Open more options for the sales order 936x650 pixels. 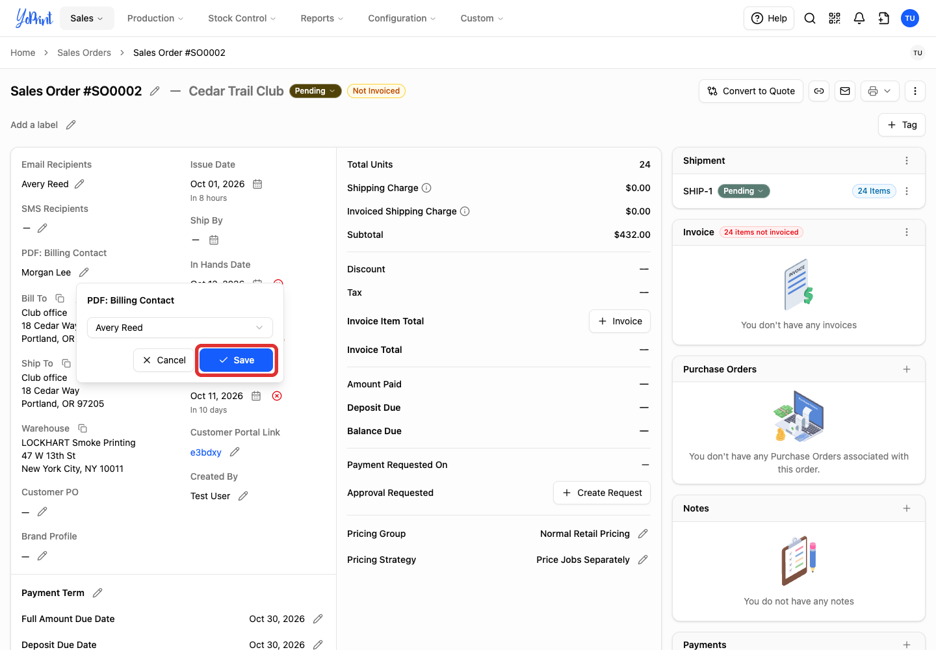[x=915, y=91]
